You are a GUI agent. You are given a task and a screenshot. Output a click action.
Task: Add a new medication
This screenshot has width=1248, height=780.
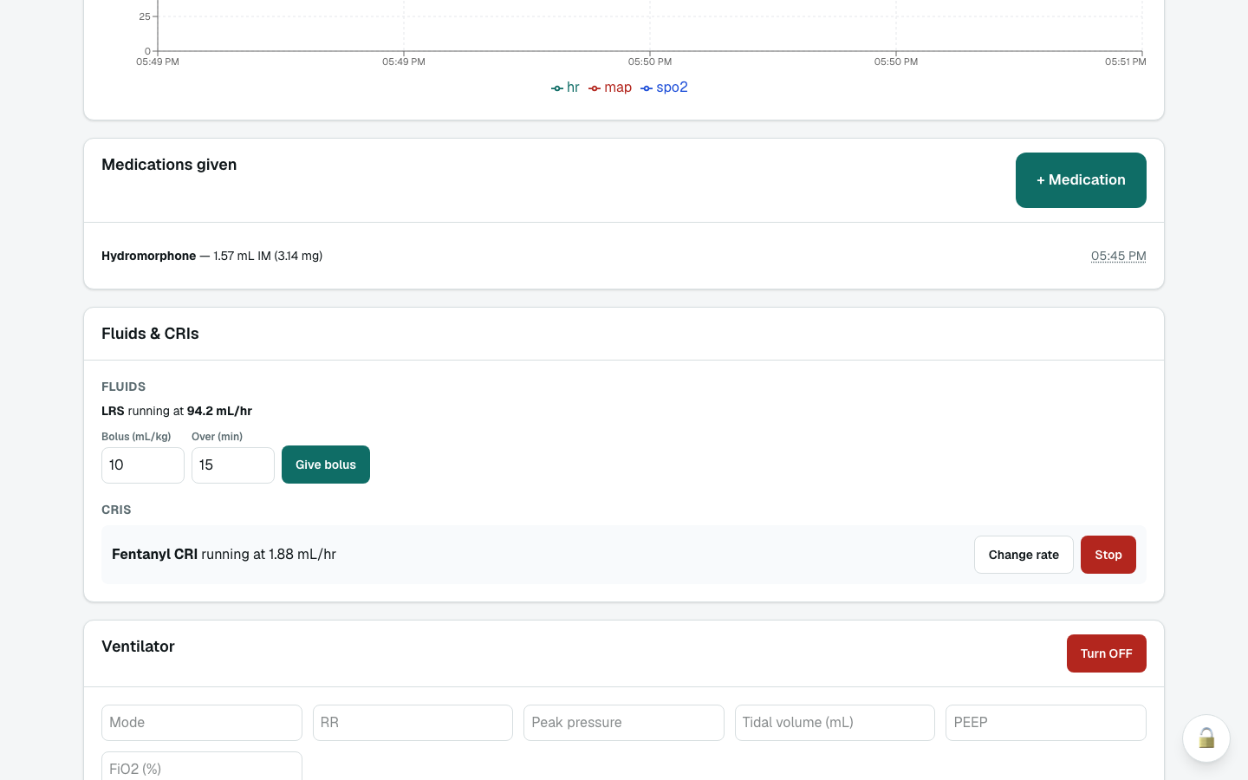coord(1081,180)
